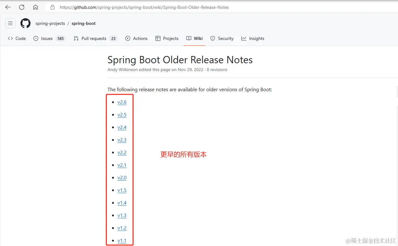Click the browser address bar URL
Image resolution: width=398 pixels, height=246 pixels.
tap(144, 7)
